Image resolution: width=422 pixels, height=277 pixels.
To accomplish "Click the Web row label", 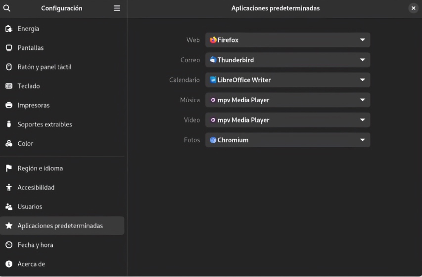I will point(193,40).
